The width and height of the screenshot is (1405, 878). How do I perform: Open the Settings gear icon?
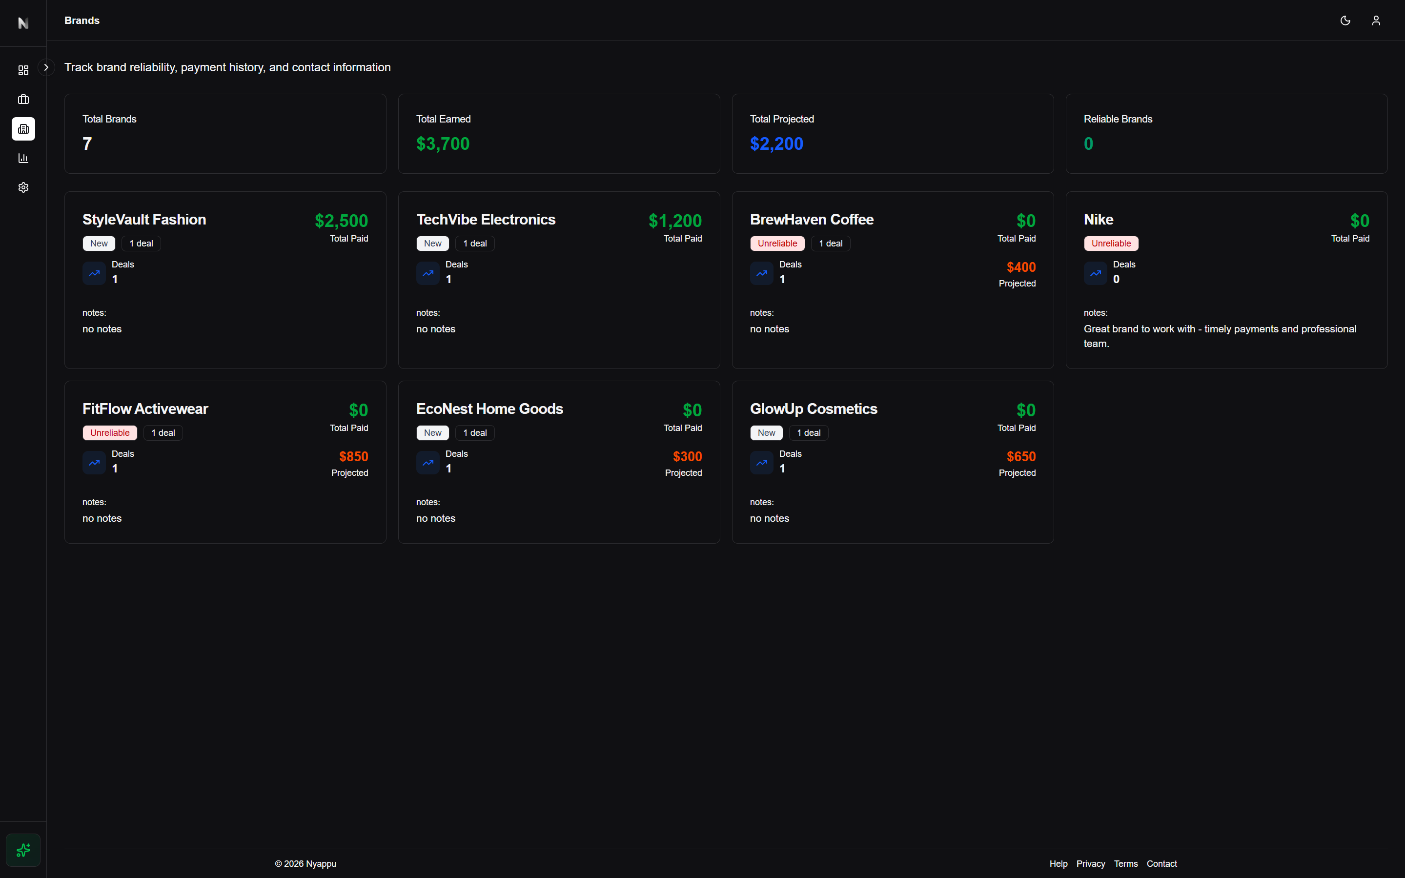click(x=23, y=187)
